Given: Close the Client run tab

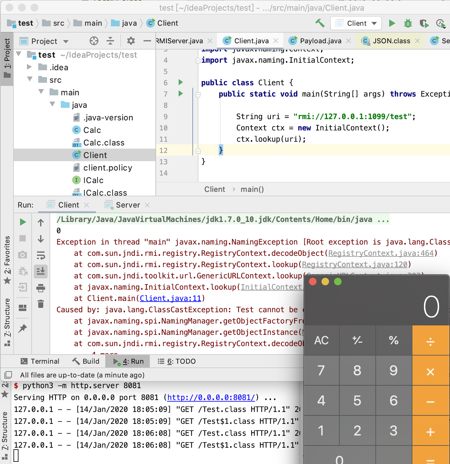Looking at the screenshot, I should [86, 205].
